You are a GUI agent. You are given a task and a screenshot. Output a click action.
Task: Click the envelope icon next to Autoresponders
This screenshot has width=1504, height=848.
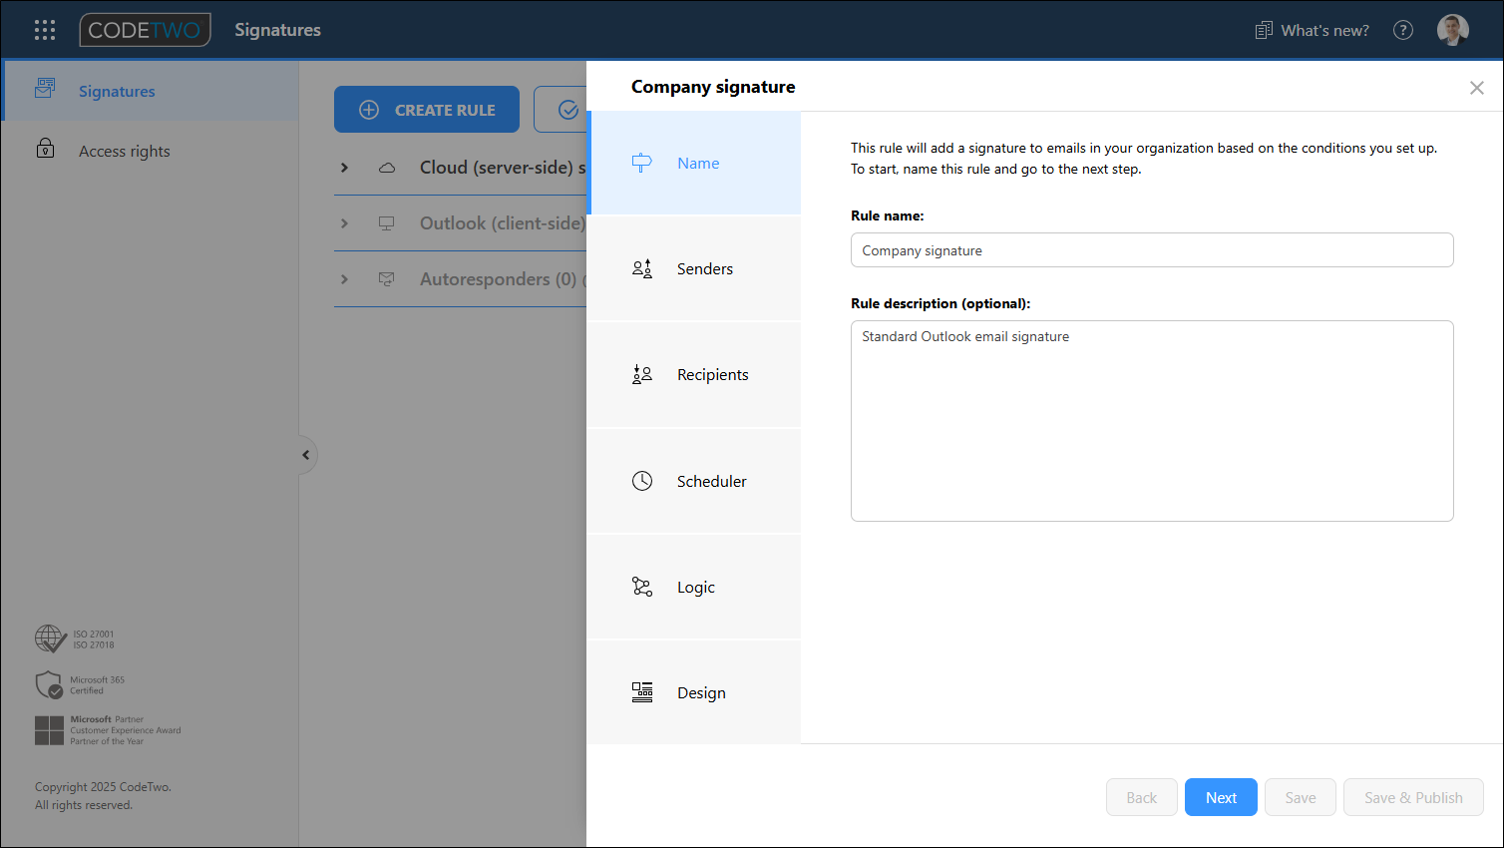click(x=387, y=279)
